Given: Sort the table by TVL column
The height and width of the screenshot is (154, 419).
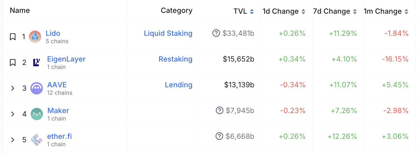Looking at the screenshot, I should click(x=244, y=11).
